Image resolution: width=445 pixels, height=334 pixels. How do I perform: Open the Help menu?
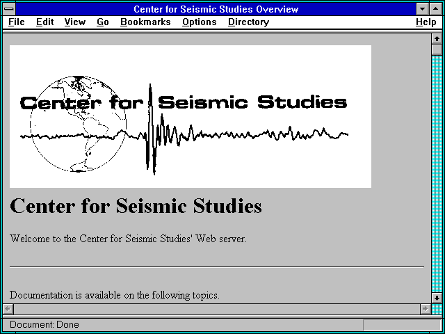coord(426,22)
